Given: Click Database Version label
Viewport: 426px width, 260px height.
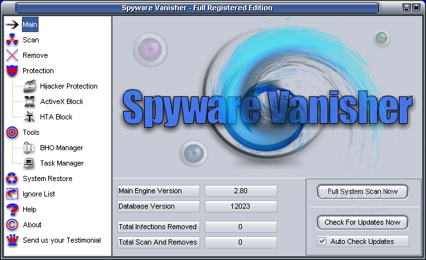Looking at the screenshot, I should [158, 206].
